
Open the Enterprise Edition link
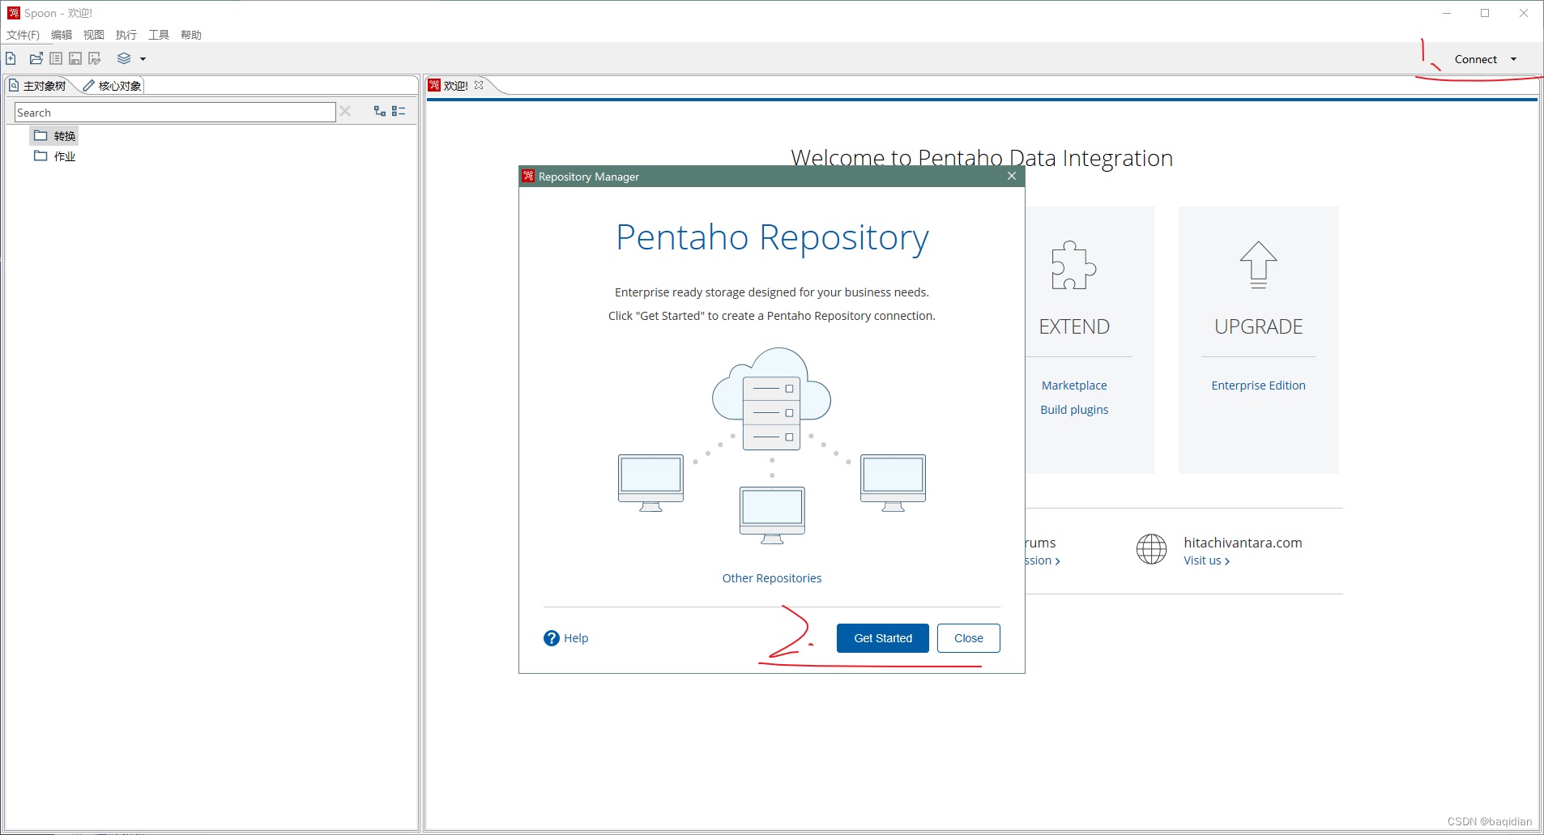pyautogui.click(x=1258, y=386)
